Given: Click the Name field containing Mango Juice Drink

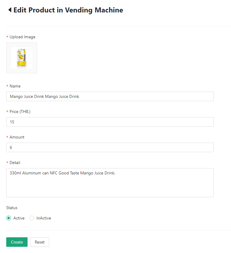Looking at the screenshot, I should (x=110, y=96).
